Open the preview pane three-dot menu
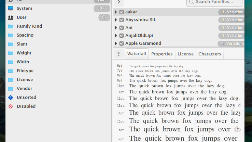This screenshot has height=142, width=252. pyautogui.click(x=119, y=54)
